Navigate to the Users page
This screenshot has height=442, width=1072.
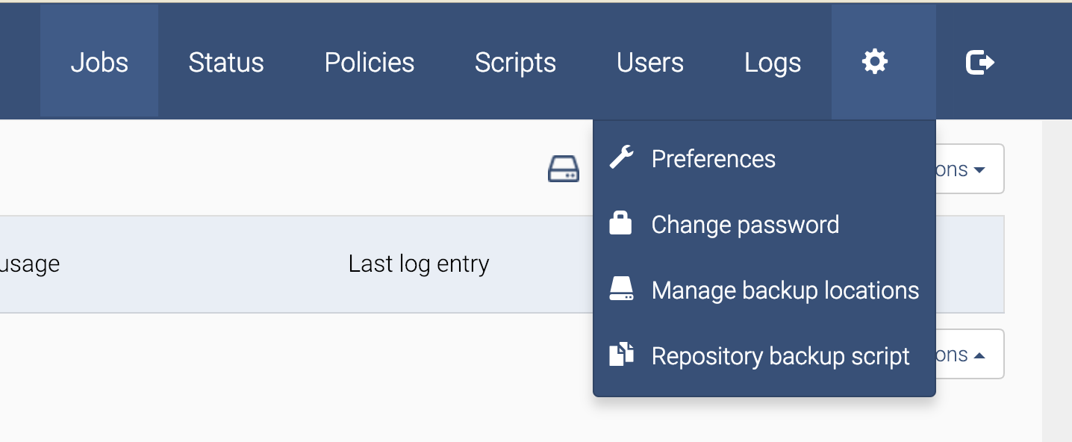pos(650,62)
